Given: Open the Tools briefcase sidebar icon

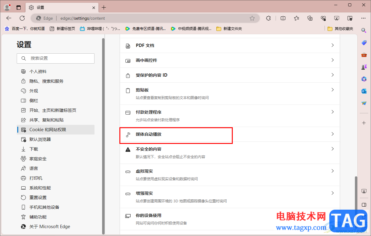Looking at the screenshot, I should [364, 55].
